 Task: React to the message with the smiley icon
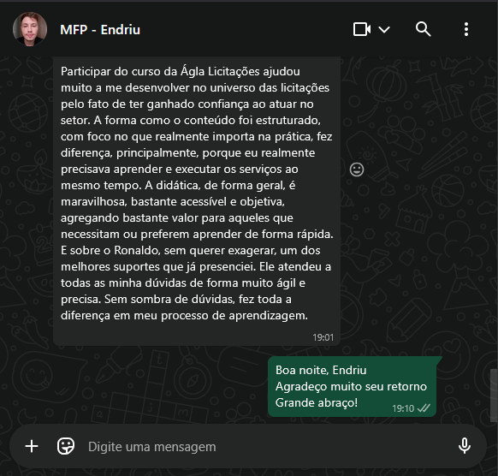point(357,170)
